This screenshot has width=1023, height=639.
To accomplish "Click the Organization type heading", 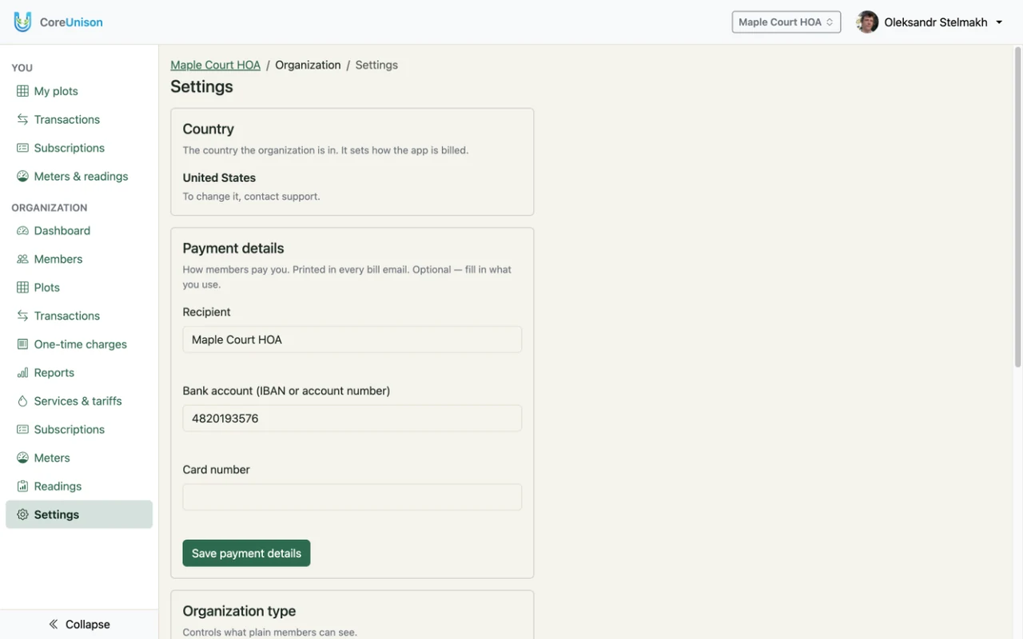I will 239,611.
